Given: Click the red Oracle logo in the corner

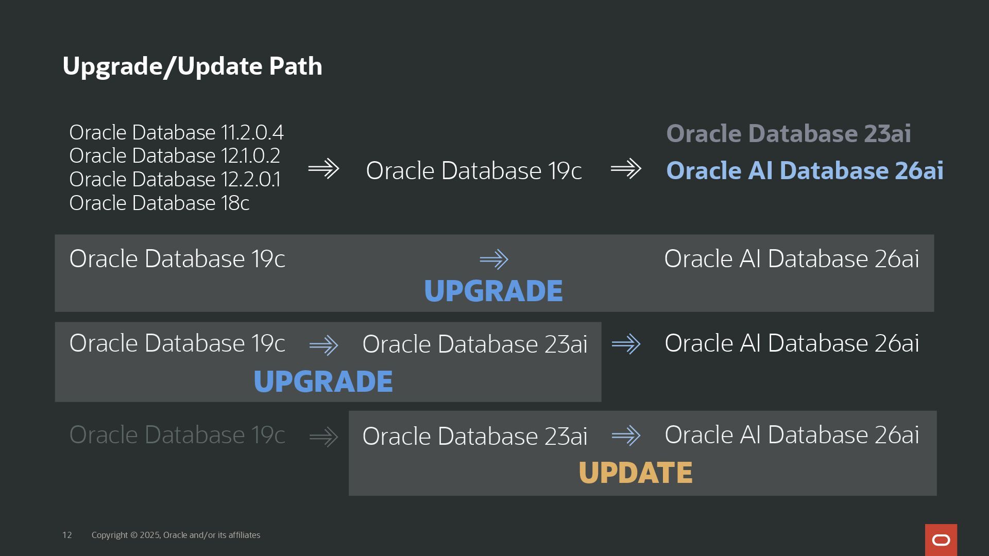Looking at the screenshot, I should click(941, 540).
